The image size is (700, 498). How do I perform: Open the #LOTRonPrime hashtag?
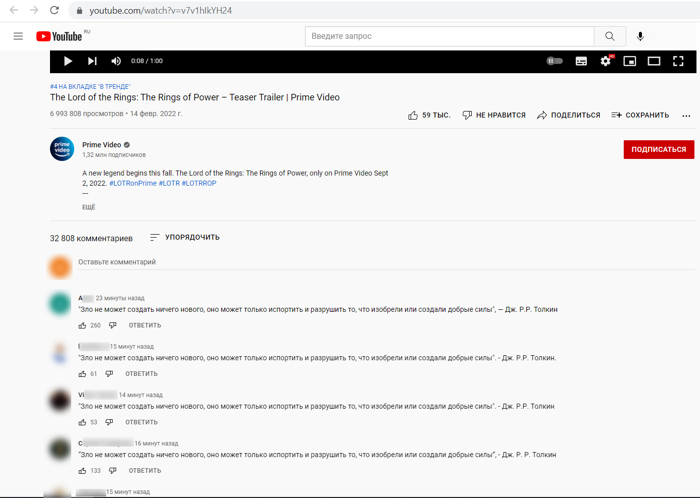(x=133, y=183)
